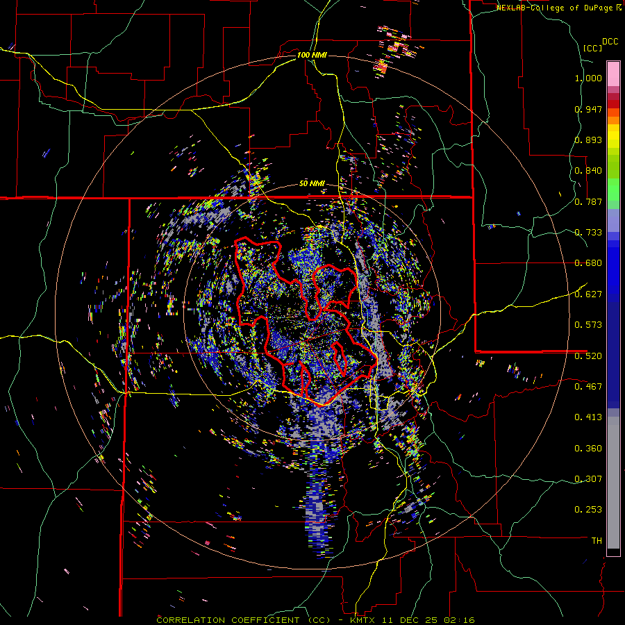Click the 0.947 legend value
The width and height of the screenshot is (625, 625).
(x=588, y=109)
